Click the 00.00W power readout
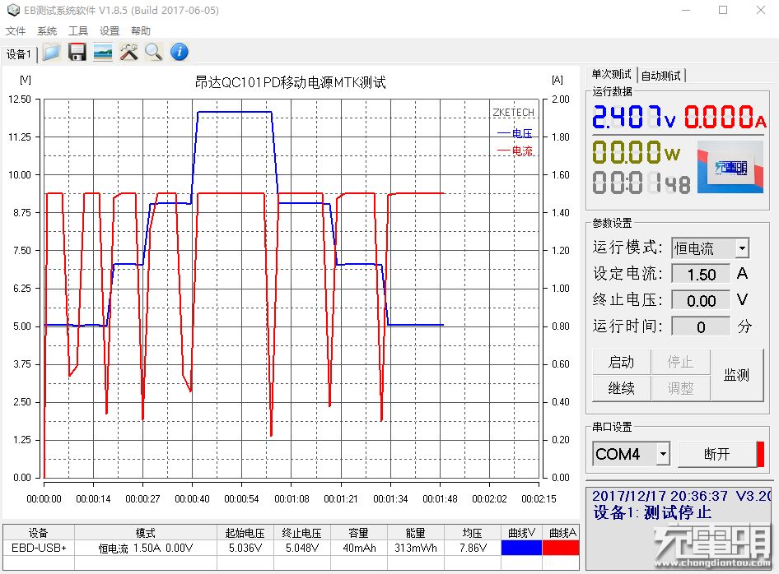The image size is (779, 574). (636, 152)
